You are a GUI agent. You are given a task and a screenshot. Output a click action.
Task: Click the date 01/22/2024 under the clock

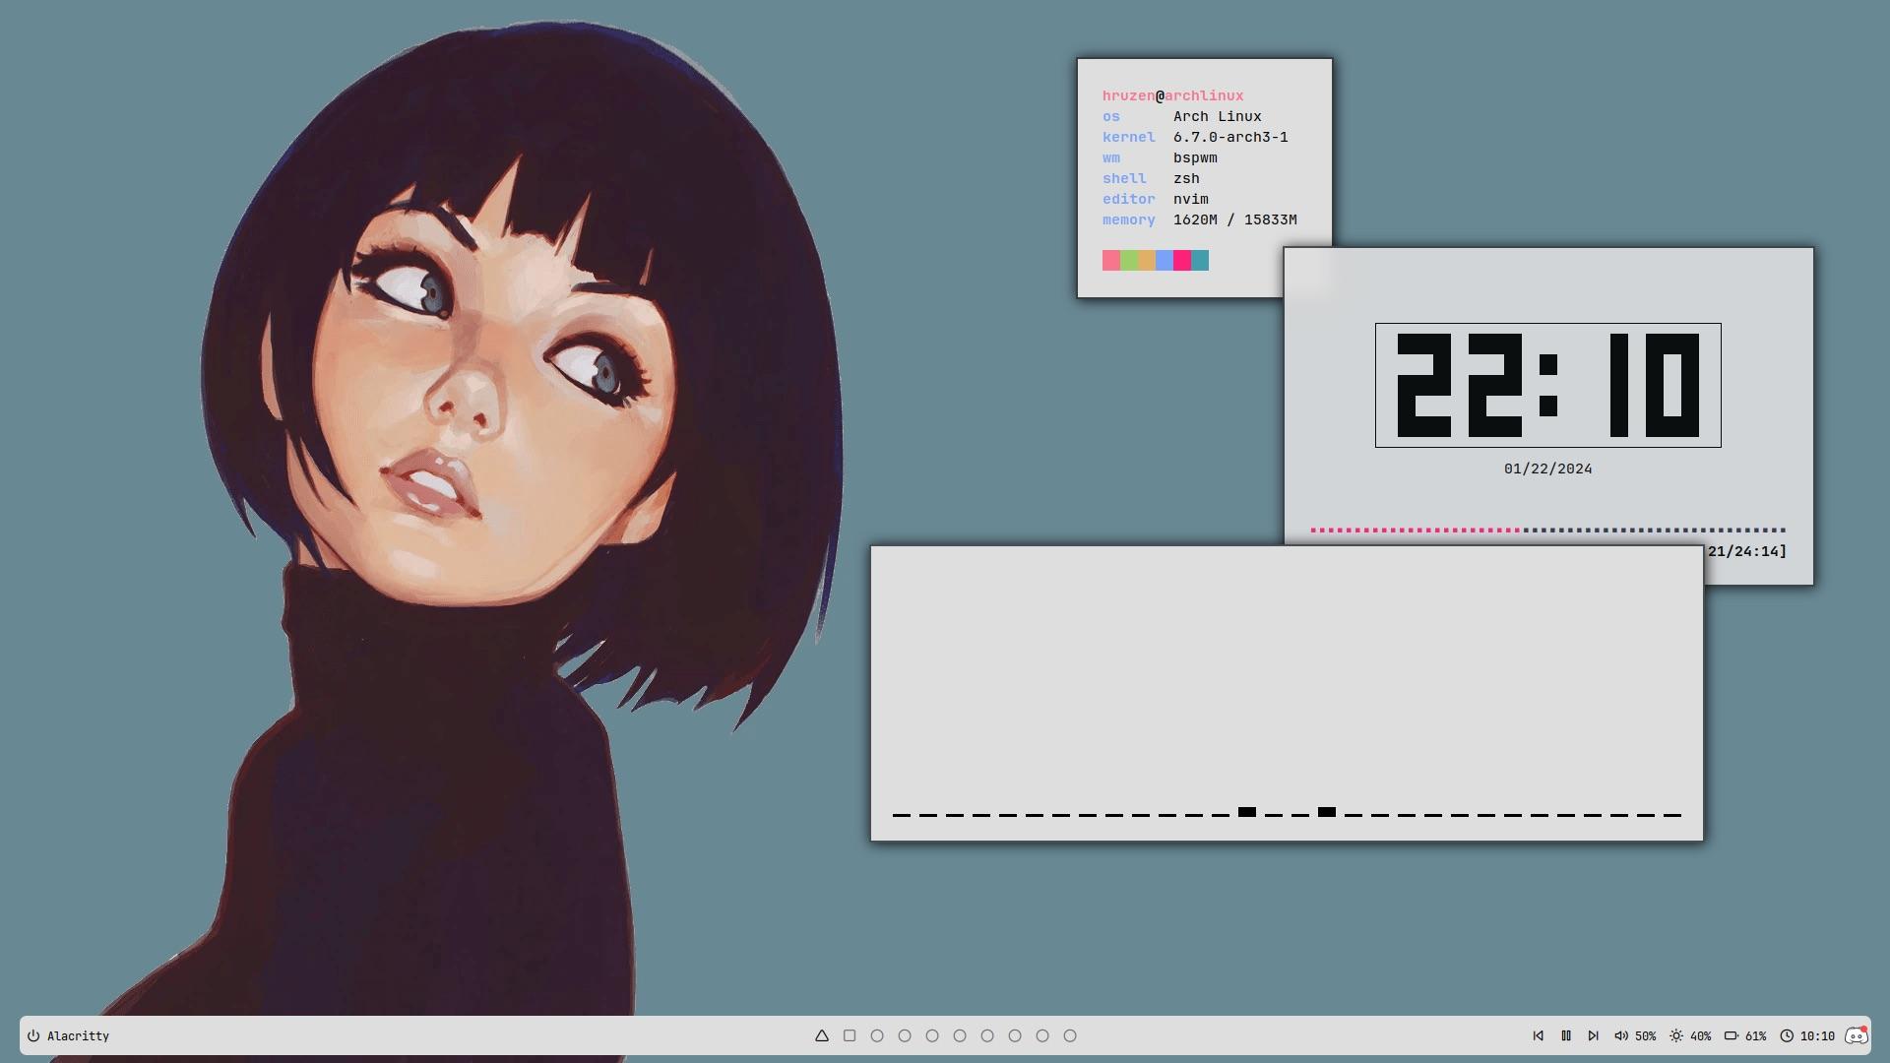pyautogui.click(x=1547, y=469)
